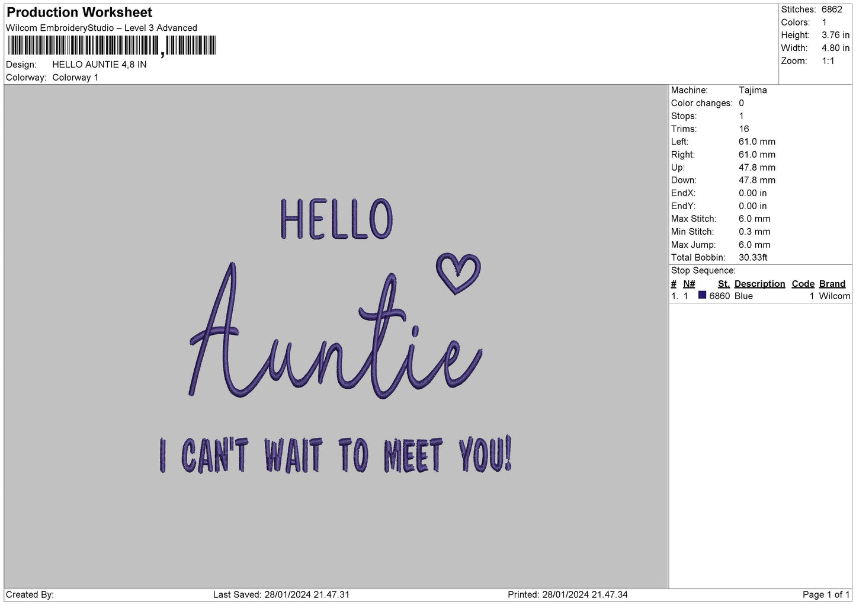Image resolution: width=856 pixels, height=605 pixels.
Task: Click the Blue thread description
Action: tap(743, 296)
